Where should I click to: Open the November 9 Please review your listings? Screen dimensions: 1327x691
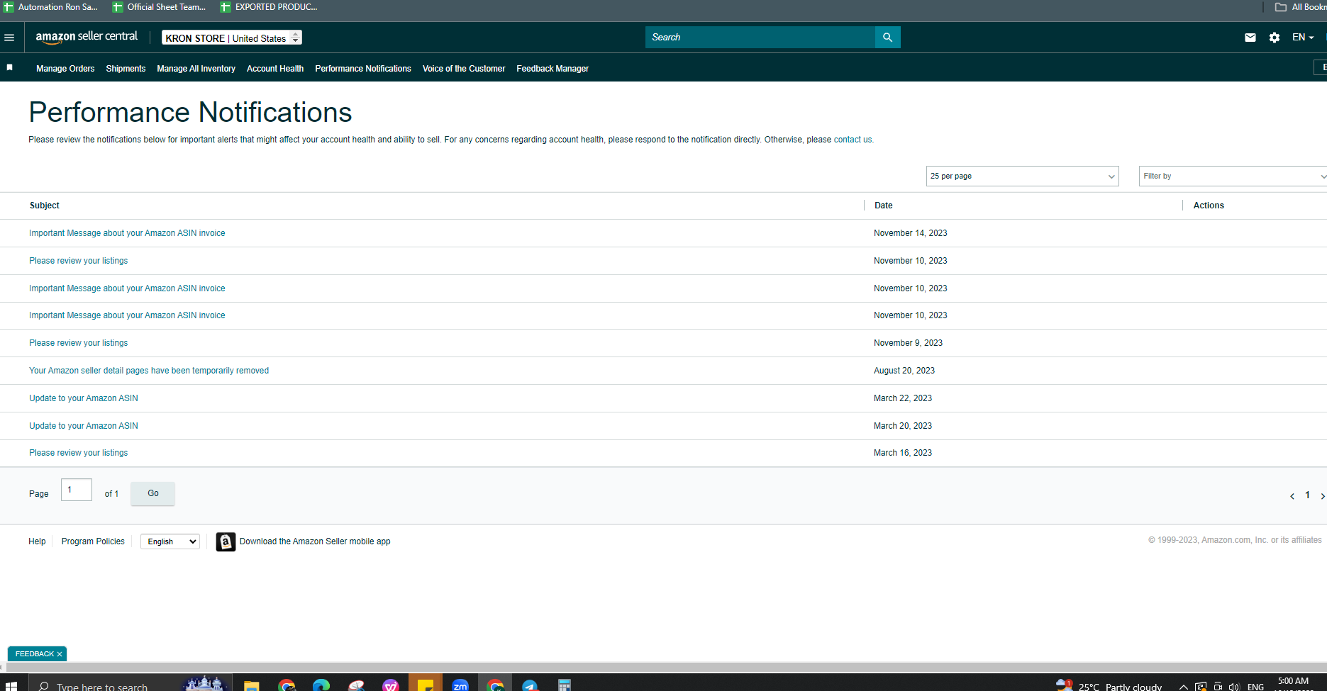pyautogui.click(x=79, y=343)
